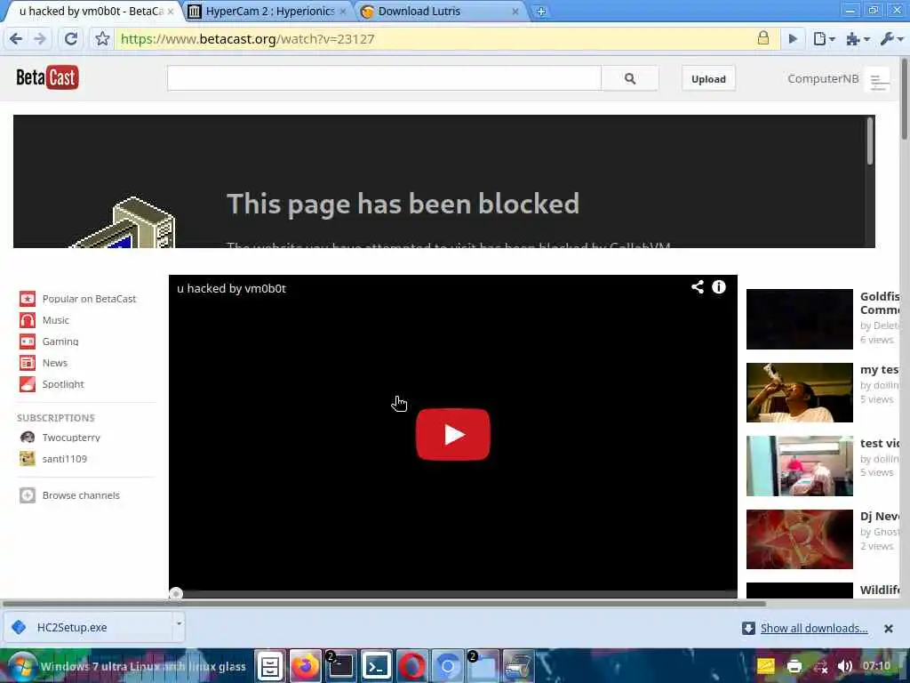Image resolution: width=910 pixels, height=683 pixels.
Task: Click the share icon on the video player
Action: (697, 287)
